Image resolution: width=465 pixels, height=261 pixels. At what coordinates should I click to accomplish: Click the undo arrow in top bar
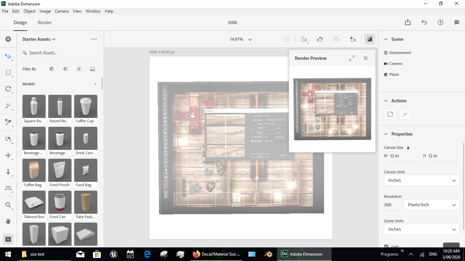coord(424,22)
